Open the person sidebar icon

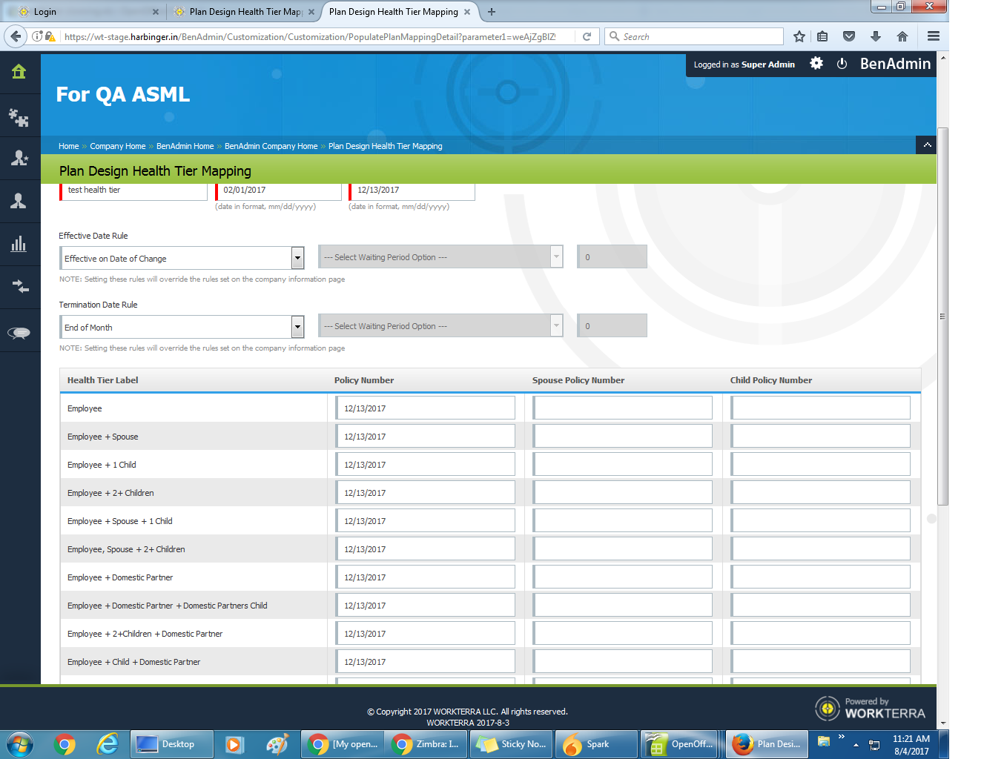pos(19,201)
